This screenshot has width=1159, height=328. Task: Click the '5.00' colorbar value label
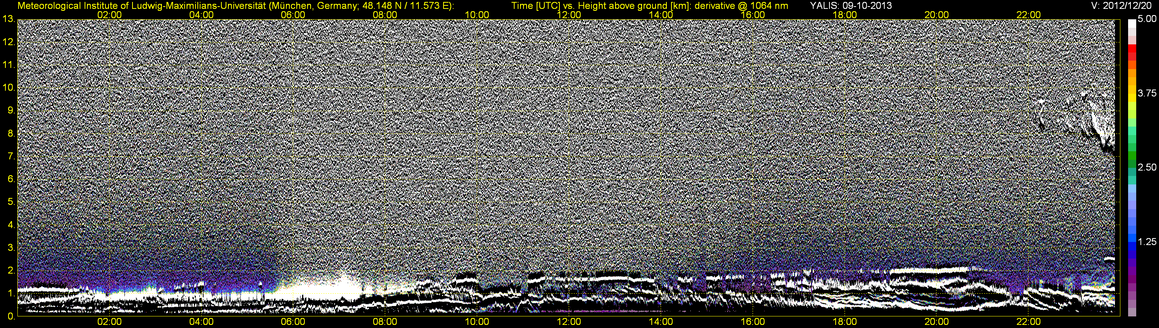pos(1147,19)
